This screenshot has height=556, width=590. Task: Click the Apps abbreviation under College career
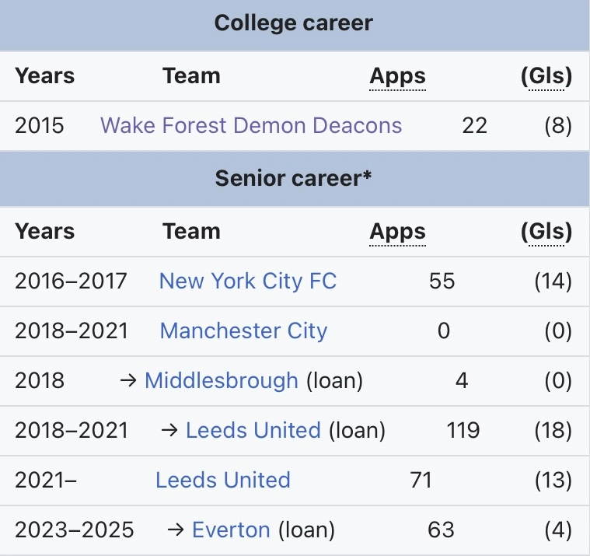click(x=397, y=76)
